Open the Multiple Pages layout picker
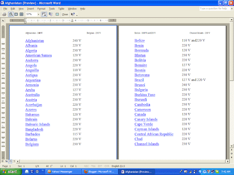Viewport: 234px width, 175px height. (x=22, y=14)
